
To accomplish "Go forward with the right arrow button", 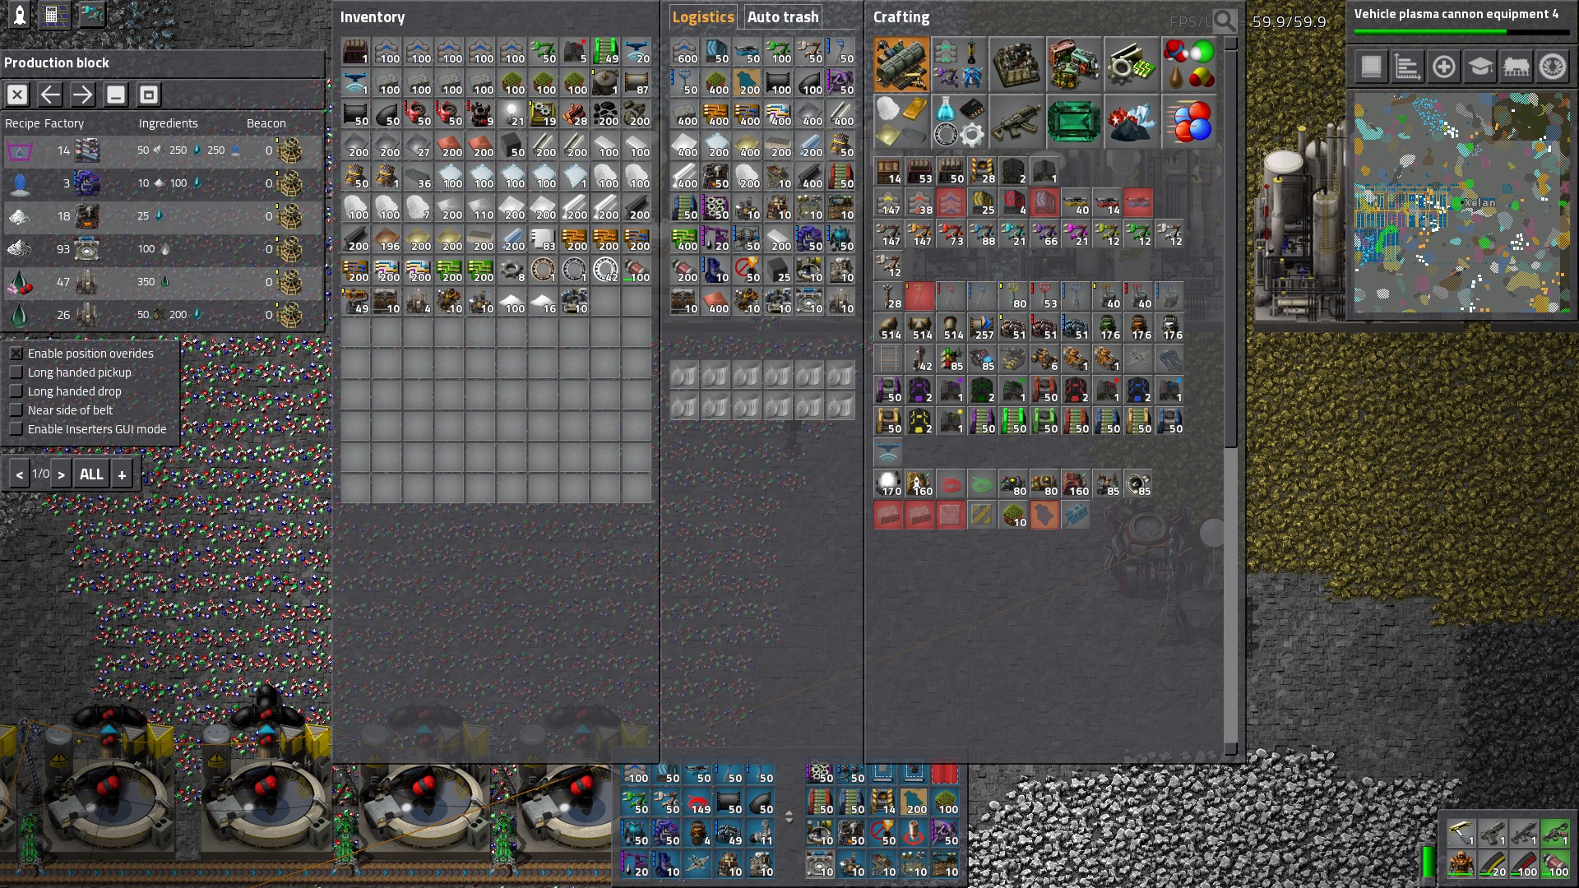I will (83, 95).
